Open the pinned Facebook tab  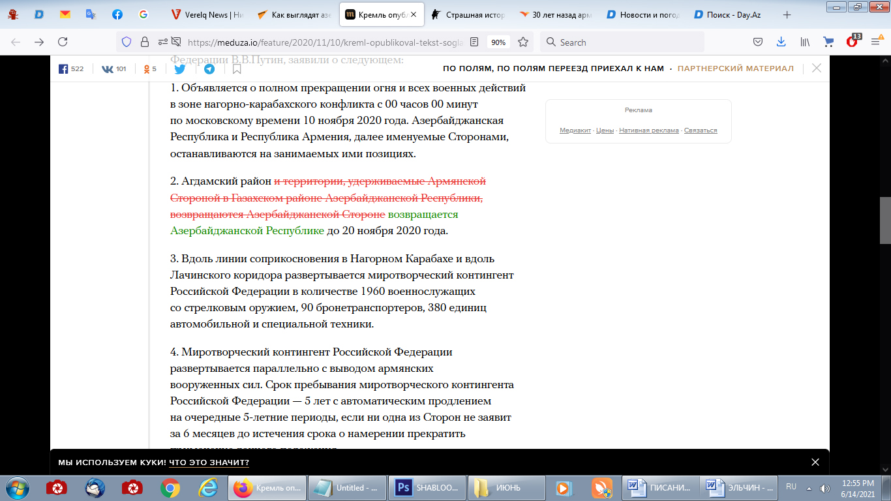[117, 14]
